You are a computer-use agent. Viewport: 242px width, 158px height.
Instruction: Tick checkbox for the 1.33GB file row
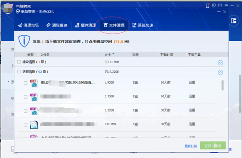26,97
